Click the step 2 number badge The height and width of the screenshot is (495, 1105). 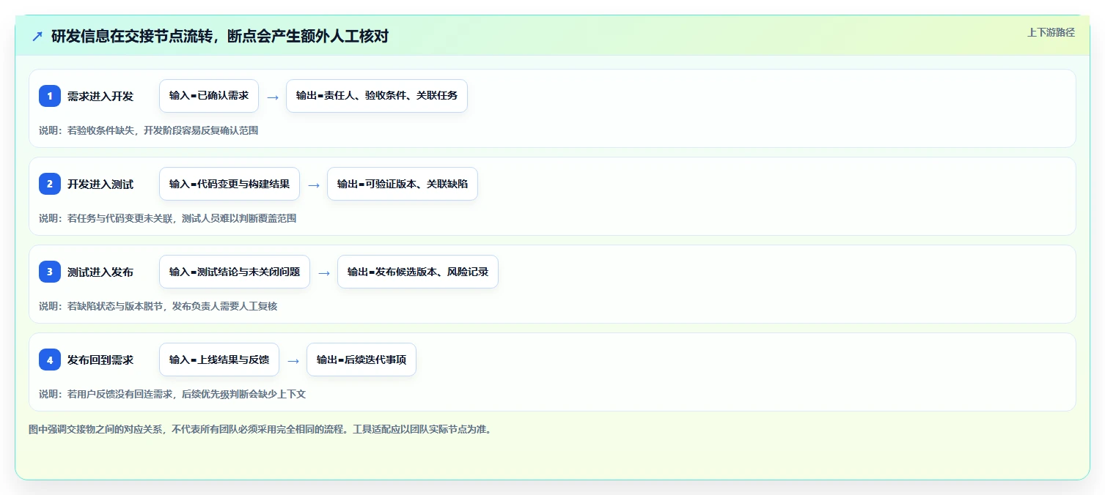tap(50, 184)
